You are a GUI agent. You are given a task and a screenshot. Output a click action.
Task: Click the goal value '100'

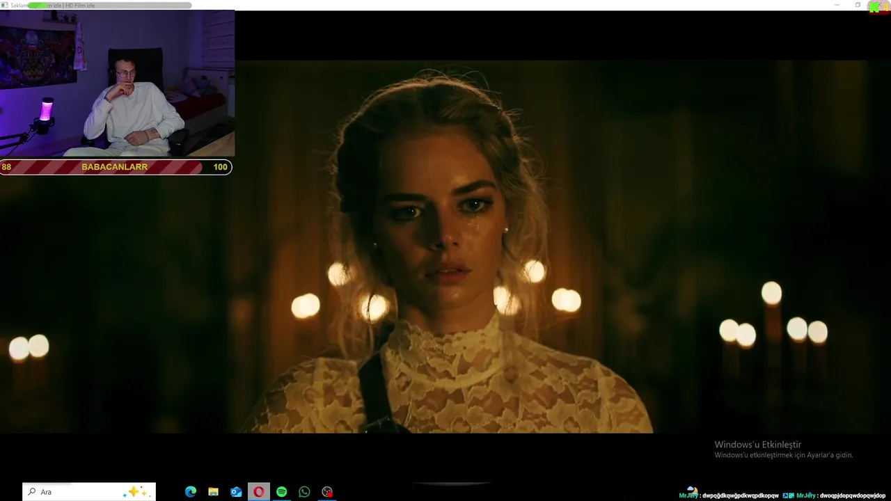pos(221,167)
